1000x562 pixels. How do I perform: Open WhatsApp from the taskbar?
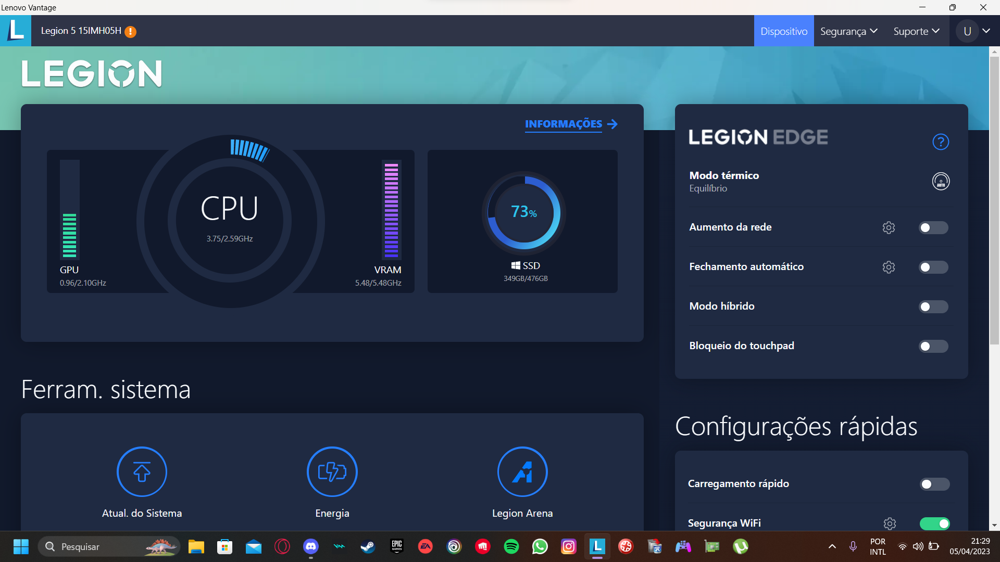540,546
